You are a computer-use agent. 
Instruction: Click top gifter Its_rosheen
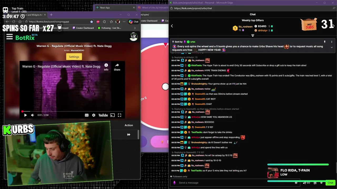pos(246,27)
